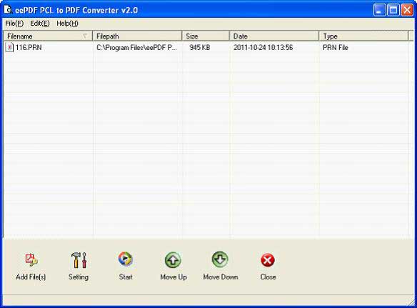Click the Filename sort arrow indicator
This screenshot has height=308, width=417.
85,36
